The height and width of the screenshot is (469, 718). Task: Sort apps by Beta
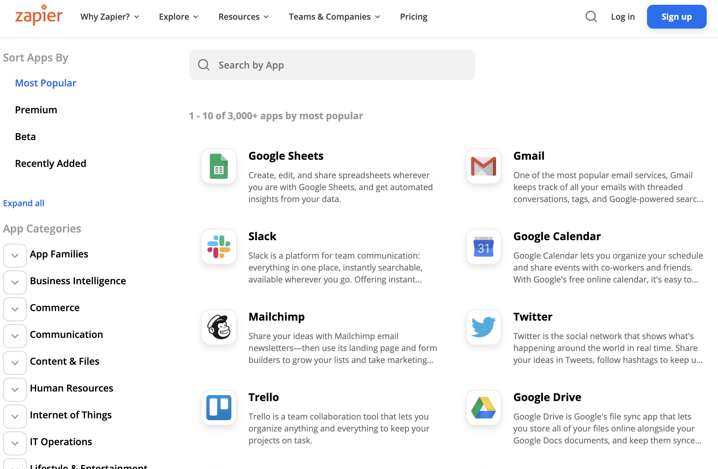[x=25, y=136]
